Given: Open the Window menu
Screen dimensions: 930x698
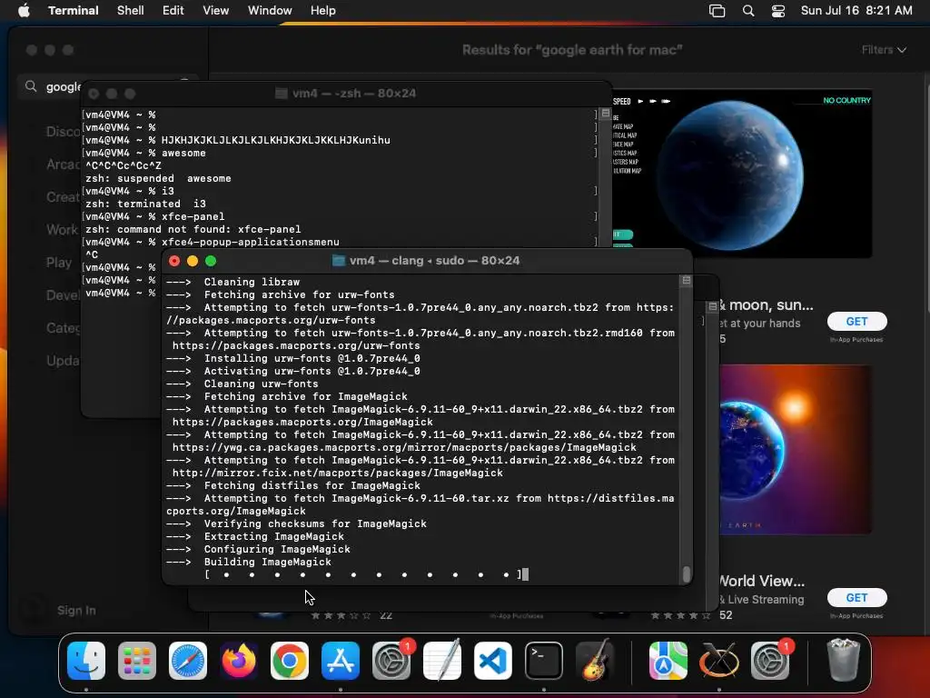Looking at the screenshot, I should (x=270, y=10).
